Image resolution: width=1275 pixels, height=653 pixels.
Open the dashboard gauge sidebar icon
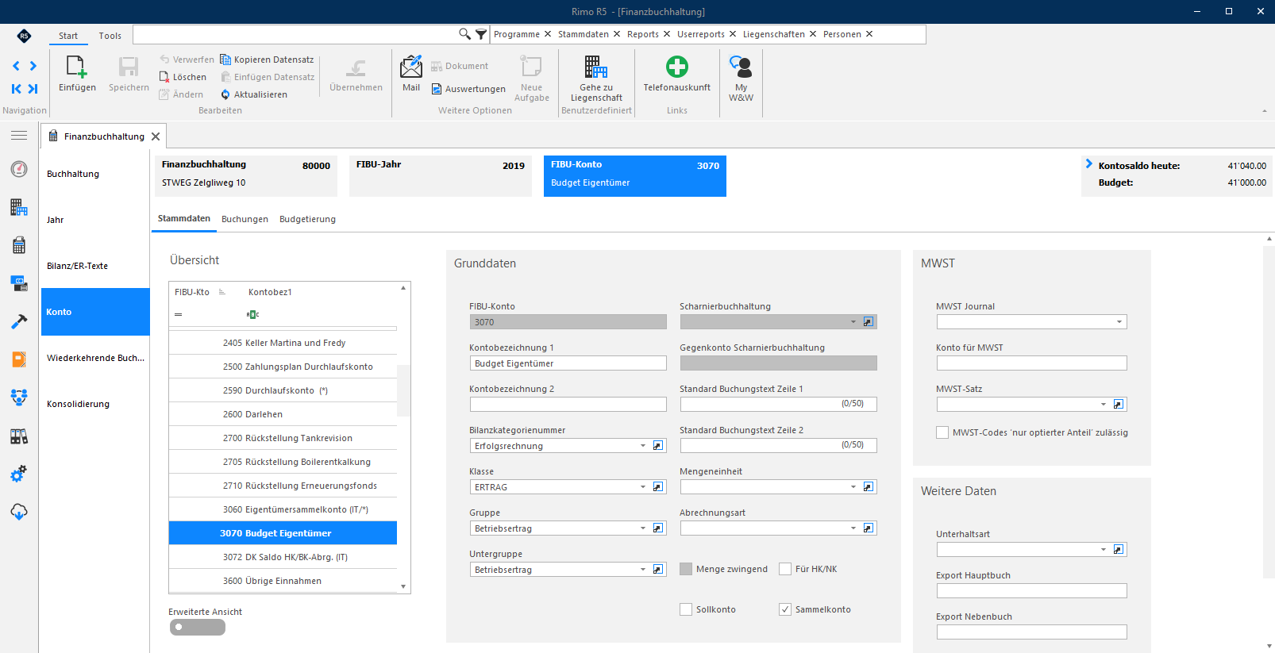click(19, 169)
